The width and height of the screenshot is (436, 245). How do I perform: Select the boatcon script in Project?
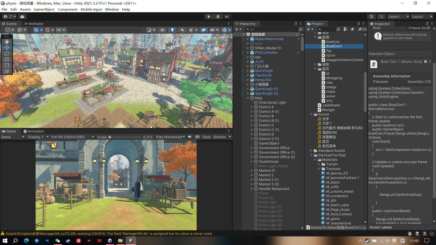click(x=333, y=42)
